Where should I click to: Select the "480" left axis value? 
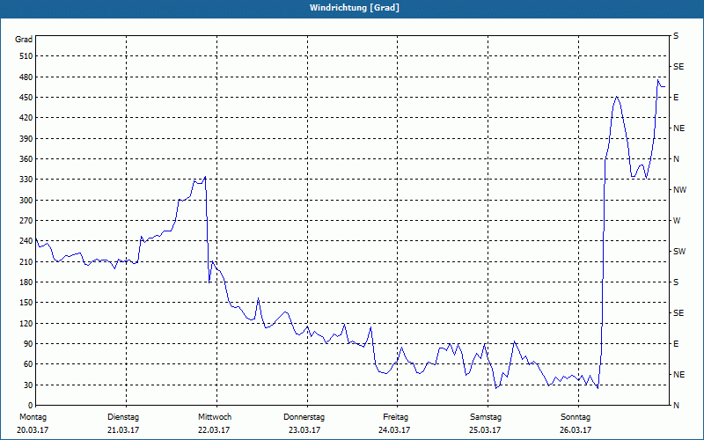tap(26, 77)
